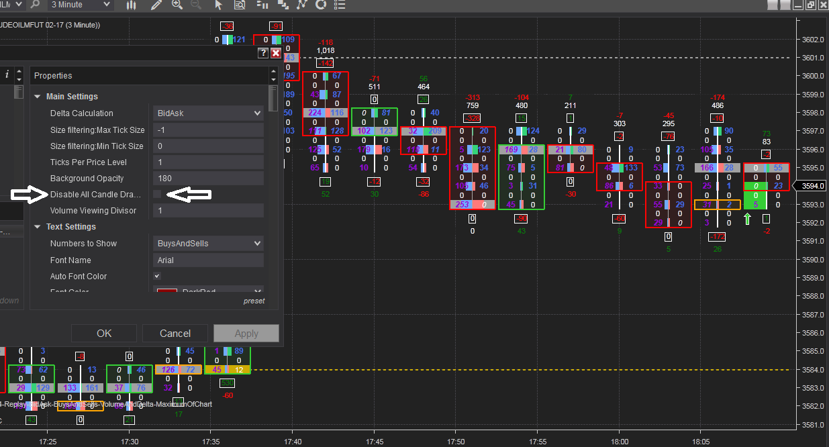Click the Ticks Per Price Level field
829x447 pixels.
pyautogui.click(x=208, y=162)
